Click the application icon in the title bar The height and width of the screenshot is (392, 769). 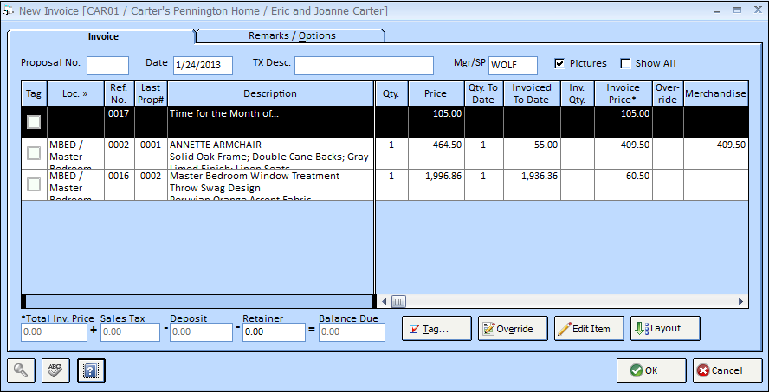(8, 10)
